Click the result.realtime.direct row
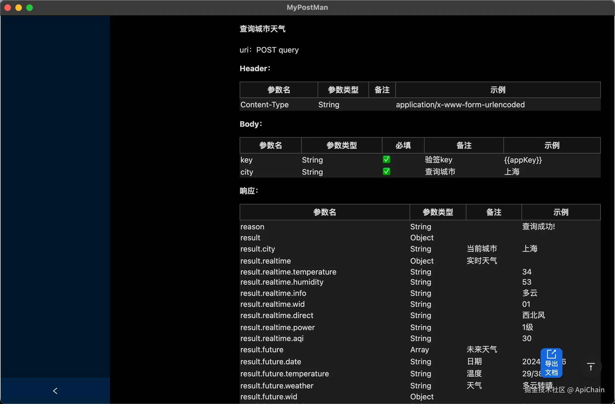The height and width of the screenshot is (404, 615). click(277, 315)
